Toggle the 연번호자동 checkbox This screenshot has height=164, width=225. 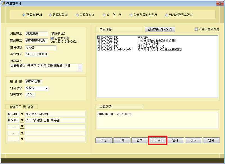(52, 38)
